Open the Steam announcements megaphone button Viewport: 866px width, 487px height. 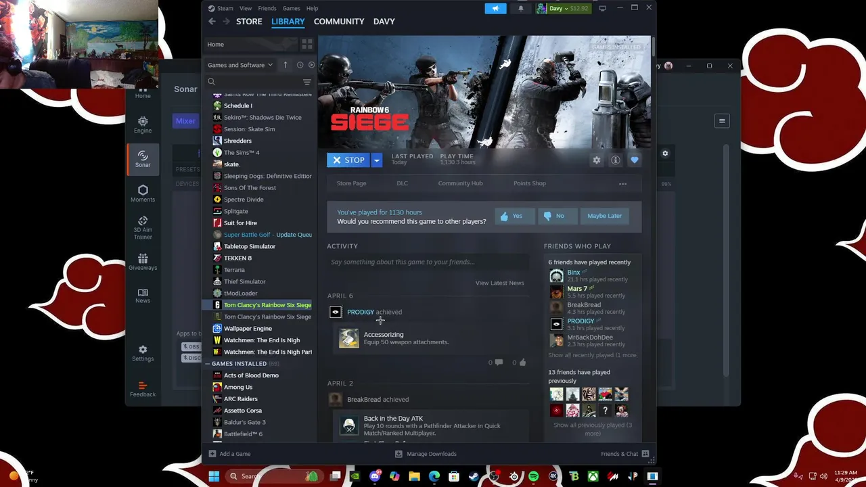(x=495, y=8)
